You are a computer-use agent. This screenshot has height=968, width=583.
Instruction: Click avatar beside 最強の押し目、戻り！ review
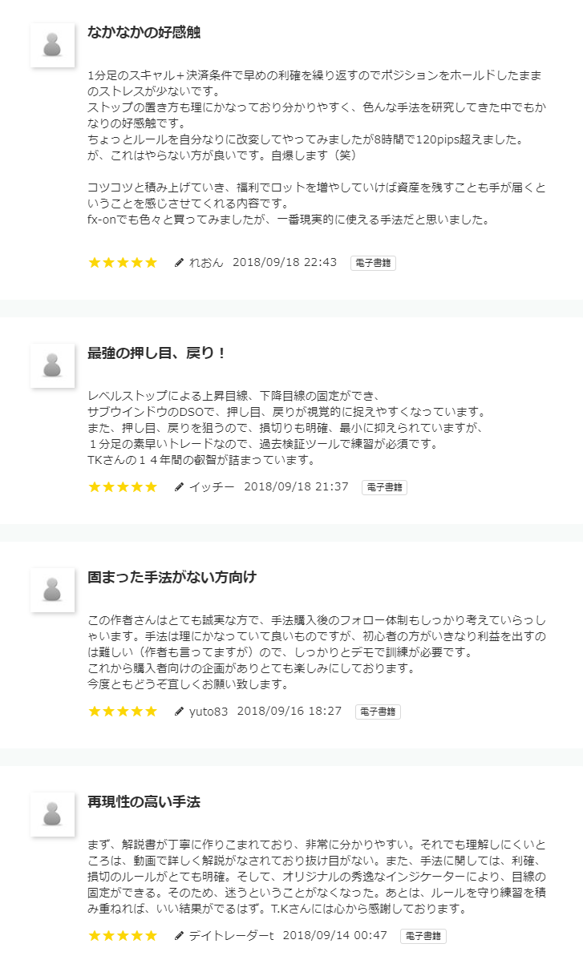tap(53, 365)
